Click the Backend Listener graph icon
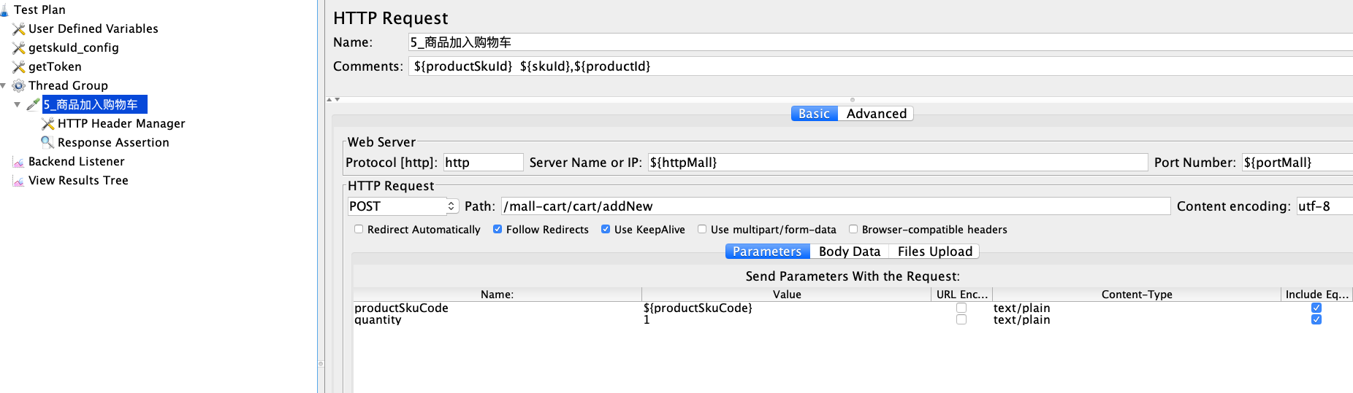Image resolution: width=1353 pixels, height=393 pixels. pos(19,162)
